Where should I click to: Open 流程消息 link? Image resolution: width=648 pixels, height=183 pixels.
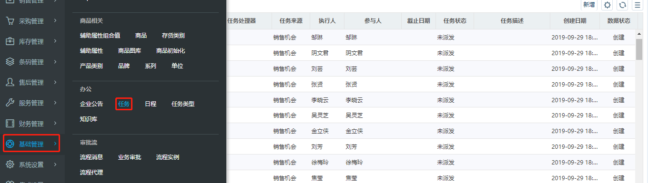click(91, 157)
